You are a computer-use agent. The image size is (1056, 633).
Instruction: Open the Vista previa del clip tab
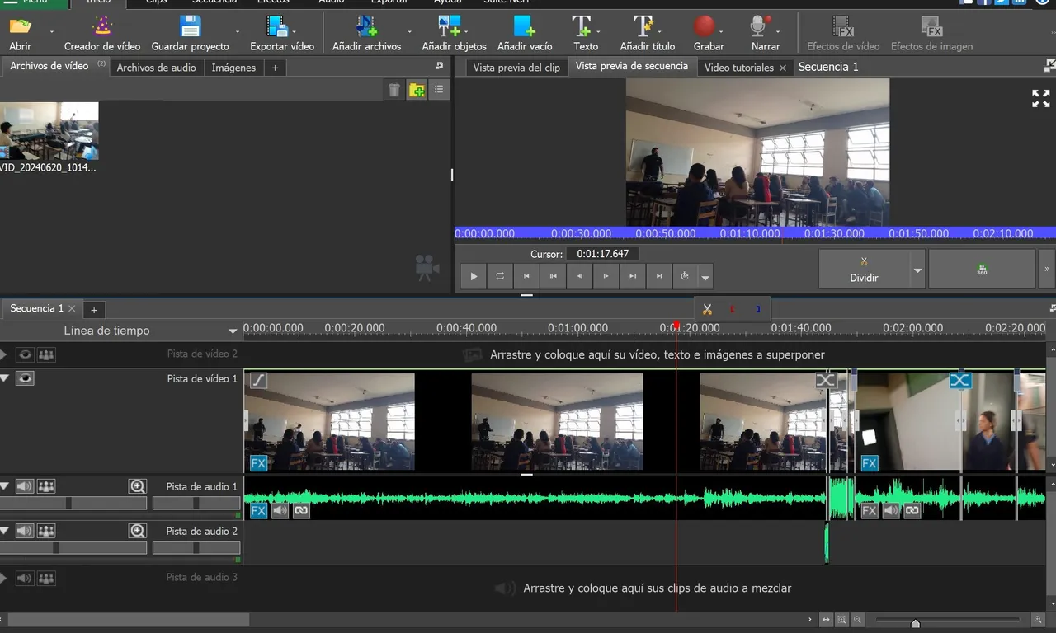tap(516, 68)
